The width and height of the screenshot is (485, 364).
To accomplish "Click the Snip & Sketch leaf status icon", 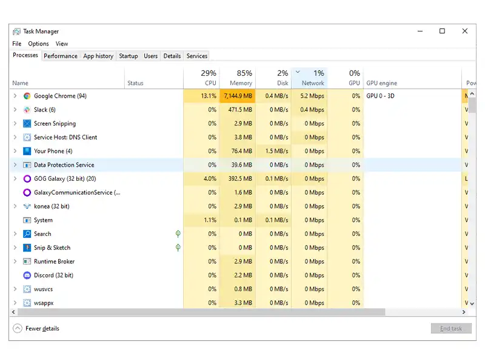I will pyautogui.click(x=178, y=248).
